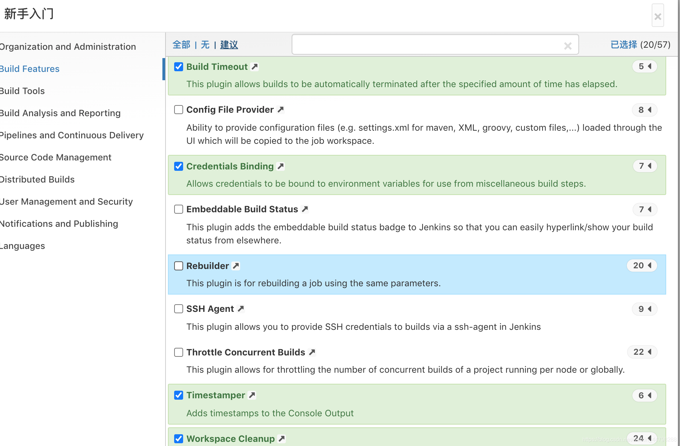Select Languages category
The image size is (680, 446).
coord(22,246)
